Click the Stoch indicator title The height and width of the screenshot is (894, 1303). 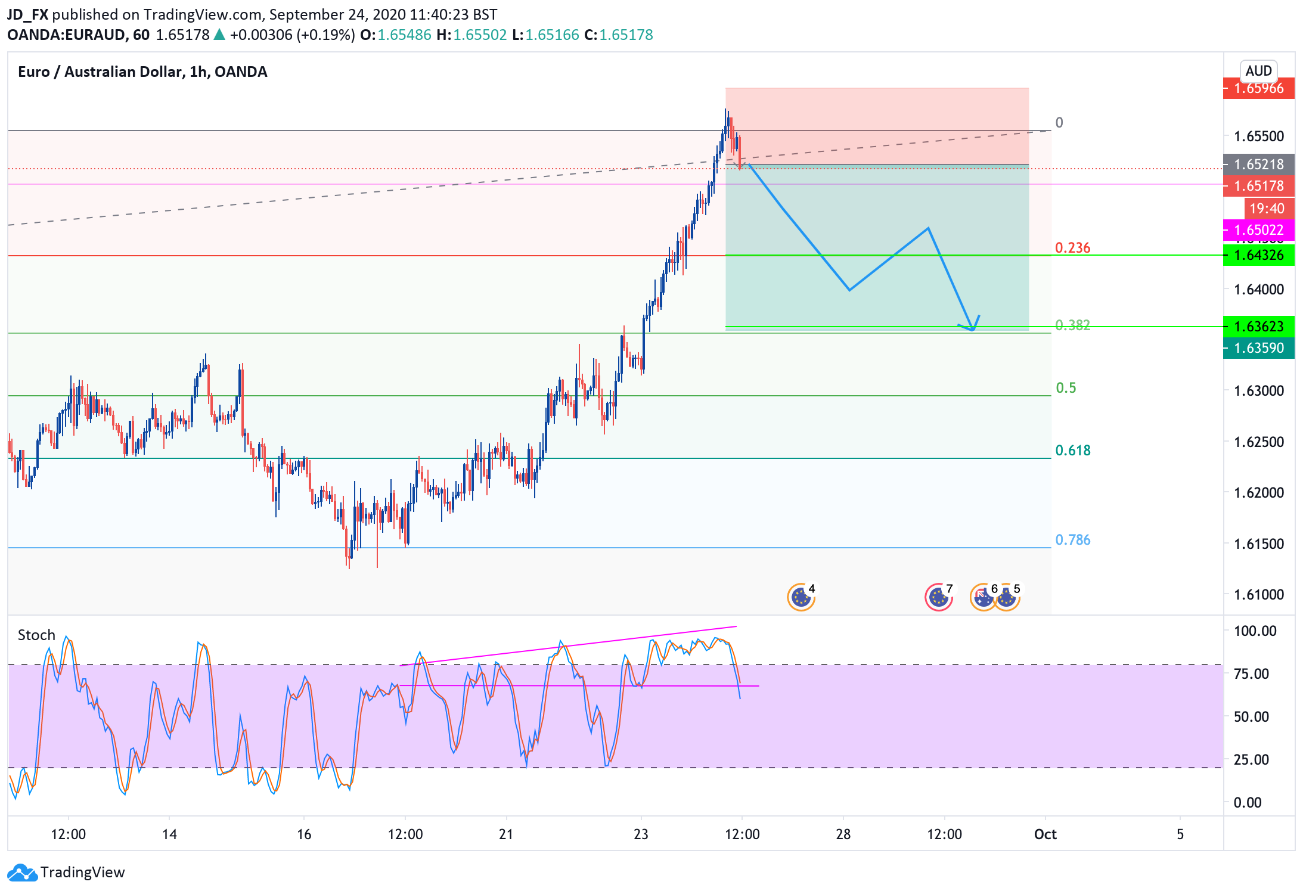pyautogui.click(x=36, y=635)
